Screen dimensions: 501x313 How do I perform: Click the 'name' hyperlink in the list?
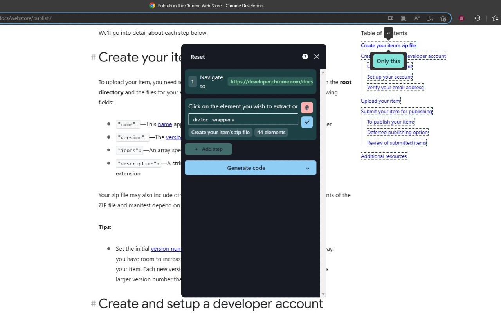click(165, 124)
